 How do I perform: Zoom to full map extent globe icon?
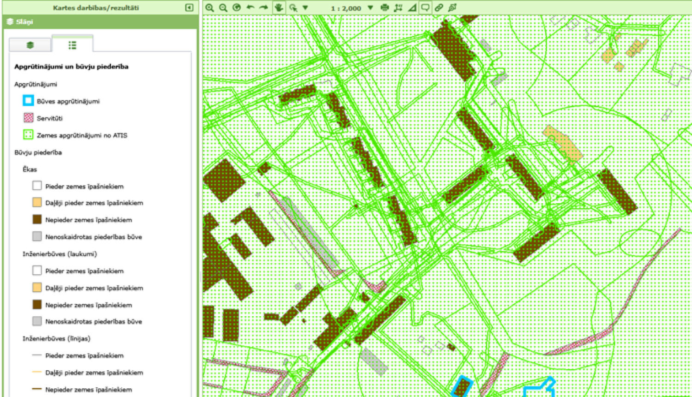coord(237,8)
